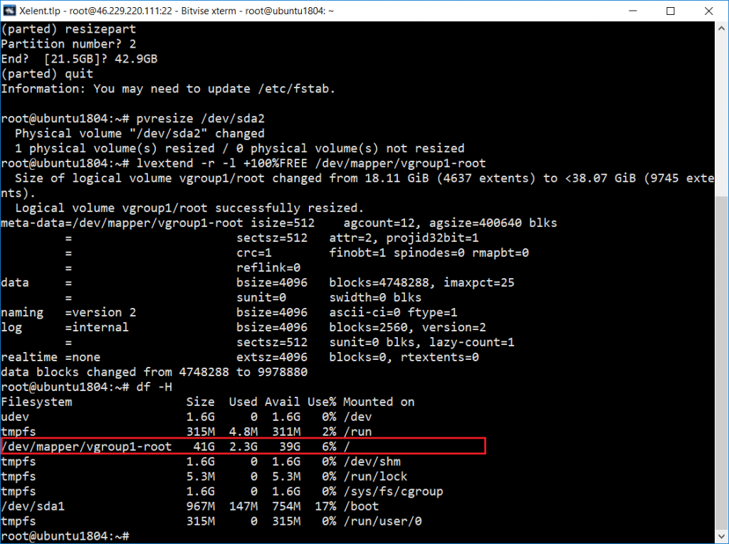Click the 'Mounted on' column header
Image resolution: width=729 pixels, height=544 pixels.
coord(379,402)
